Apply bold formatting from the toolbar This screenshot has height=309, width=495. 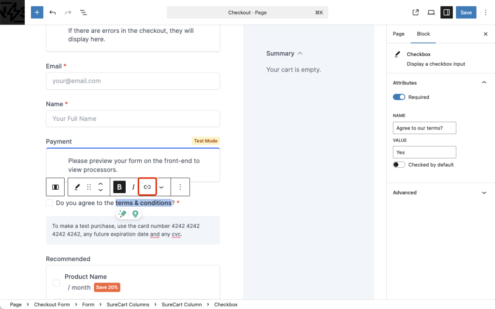click(119, 187)
